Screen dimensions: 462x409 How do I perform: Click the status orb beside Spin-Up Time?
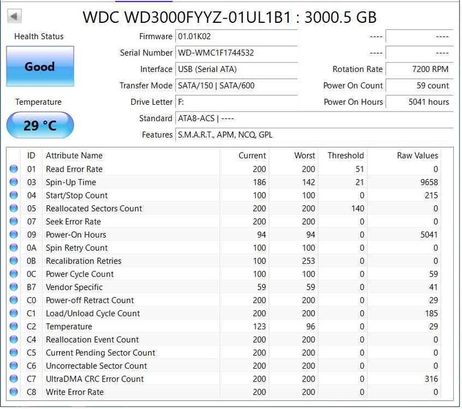coord(13,182)
